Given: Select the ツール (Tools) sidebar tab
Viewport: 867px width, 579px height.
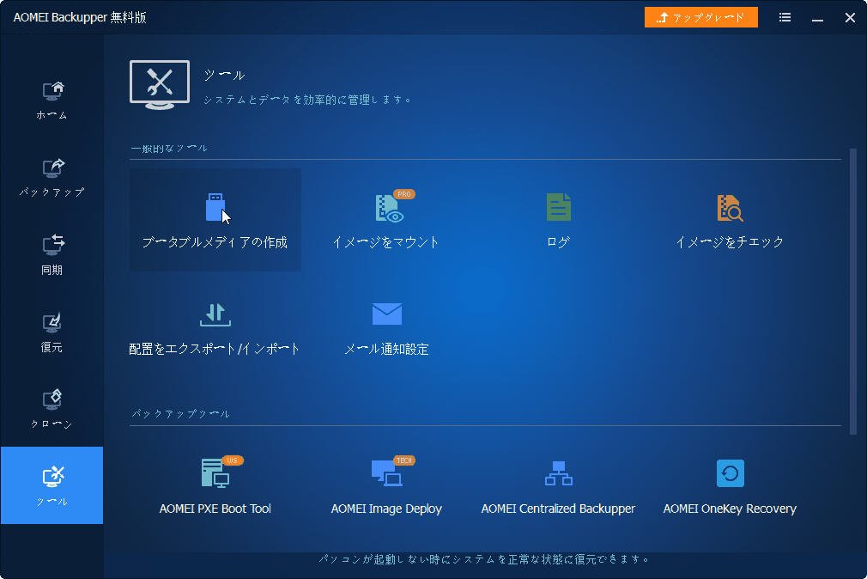Looking at the screenshot, I should [52, 485].
